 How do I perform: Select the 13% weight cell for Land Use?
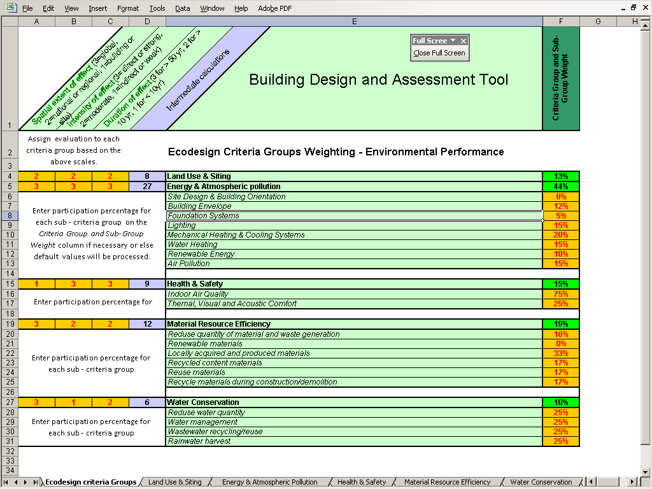point(561,176)
